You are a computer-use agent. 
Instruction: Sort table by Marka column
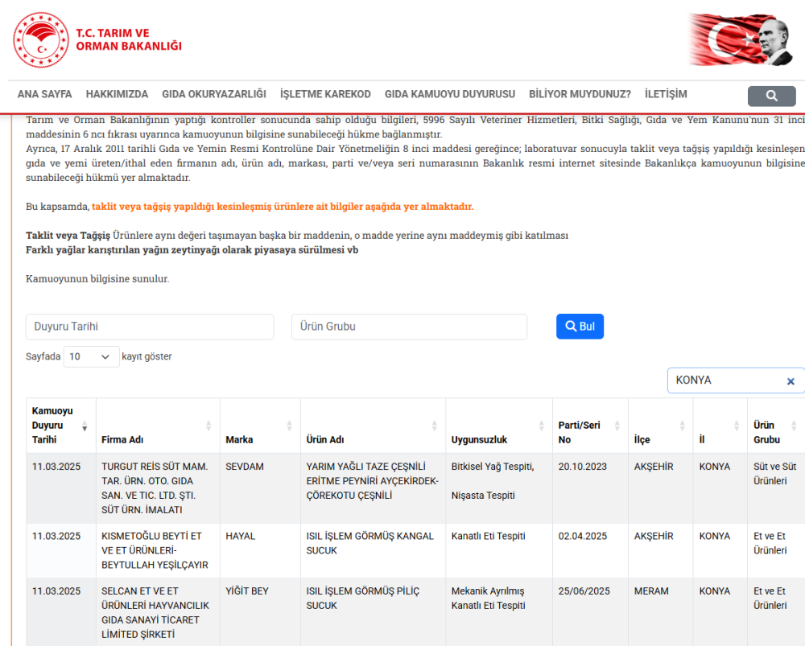[289, 426]
